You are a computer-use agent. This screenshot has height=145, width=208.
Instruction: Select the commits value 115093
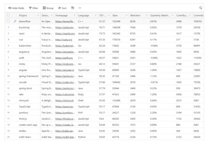[x=197, y=58]
